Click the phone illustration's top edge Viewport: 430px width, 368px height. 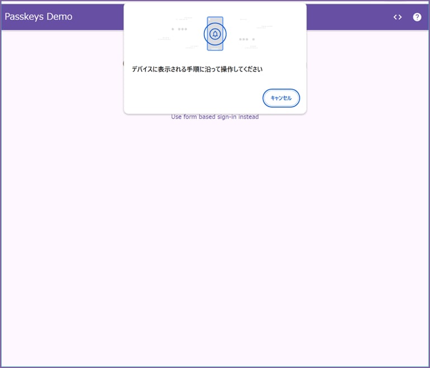(215, 18)
